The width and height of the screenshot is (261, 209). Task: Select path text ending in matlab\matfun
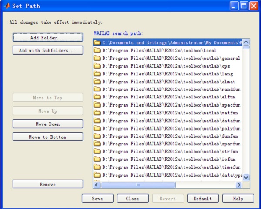pos(170,113)
